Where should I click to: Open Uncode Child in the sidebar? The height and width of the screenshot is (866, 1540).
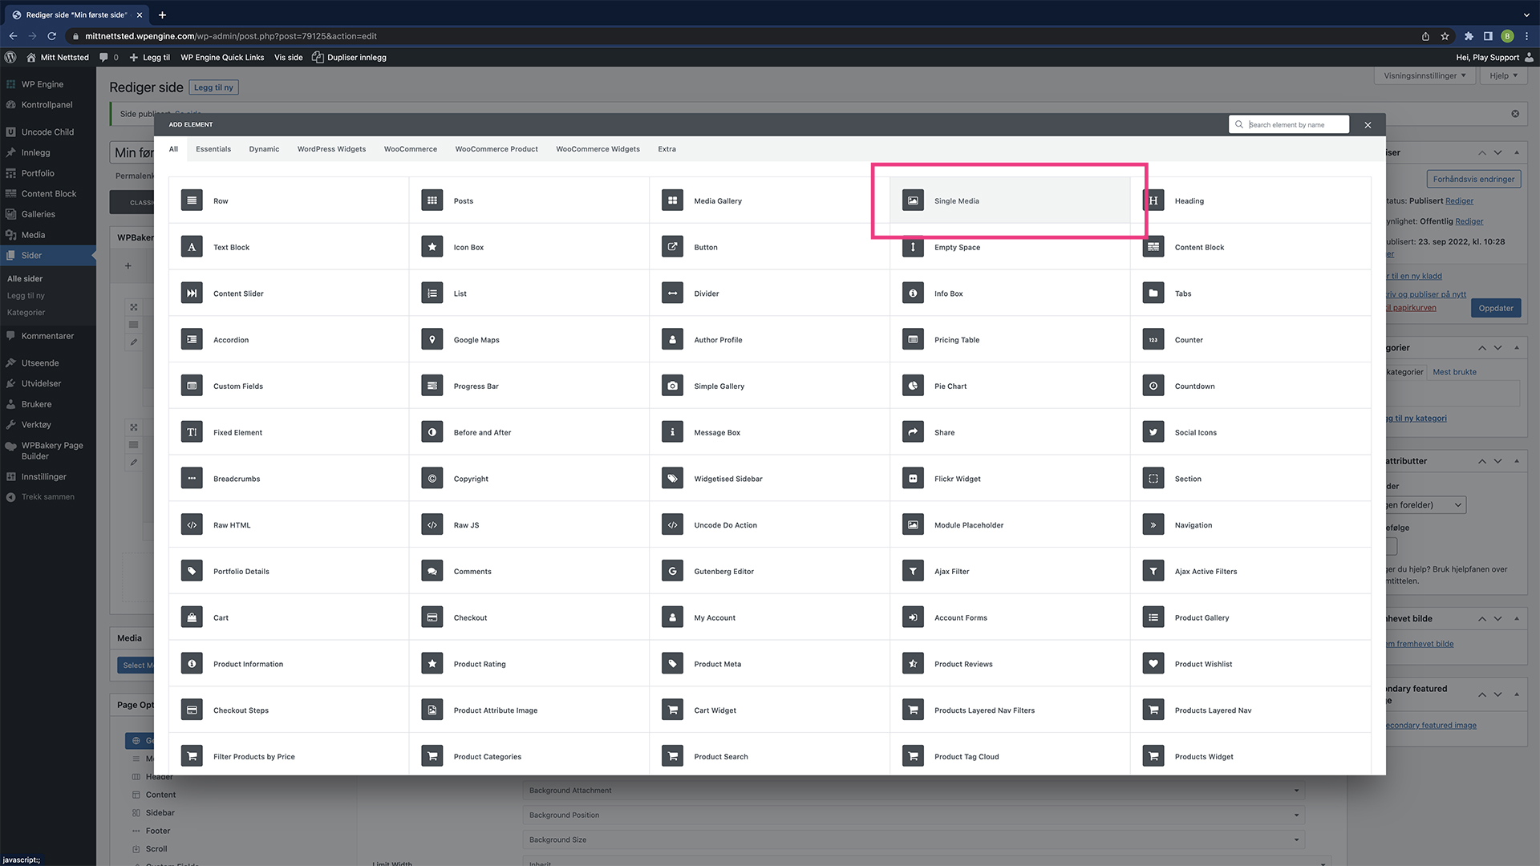point(47,132)
